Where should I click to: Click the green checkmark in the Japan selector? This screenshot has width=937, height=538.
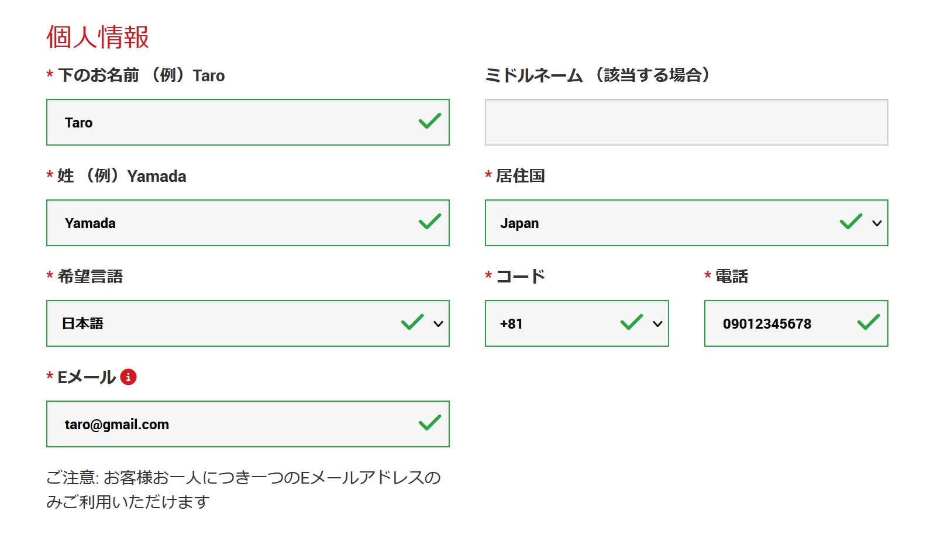(x=851, y=222)
